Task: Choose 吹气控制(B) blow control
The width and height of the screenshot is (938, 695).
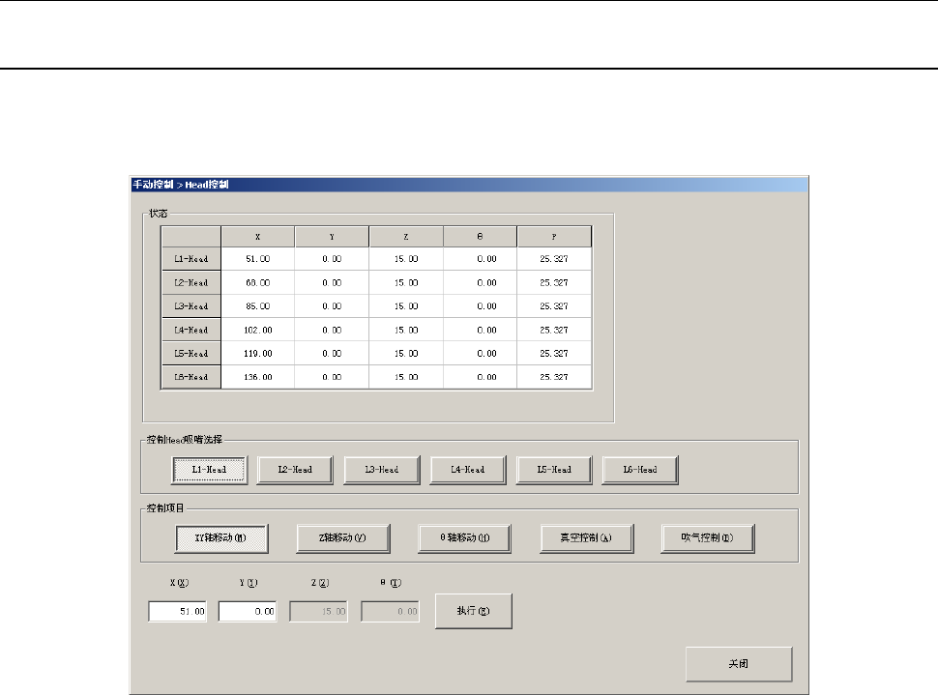Action: tap(708, 538)
